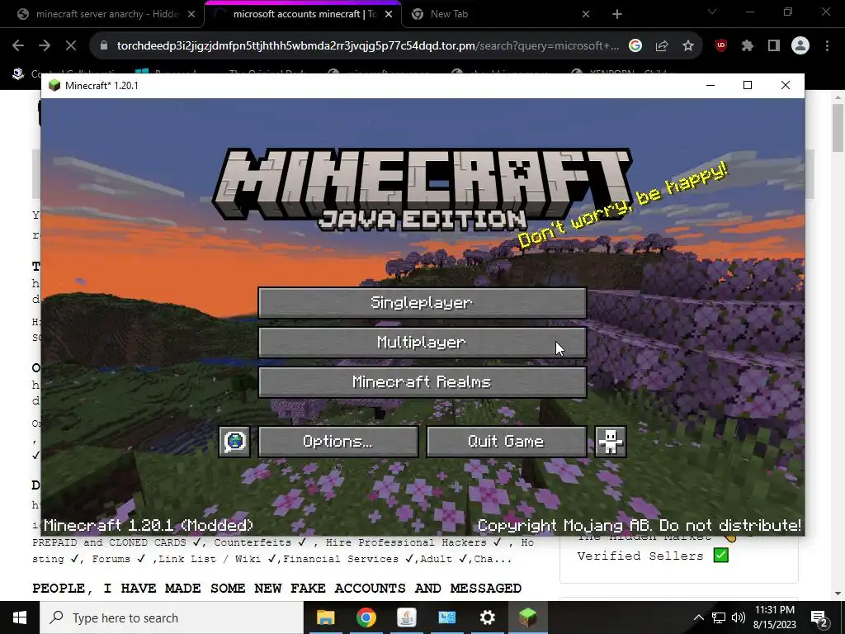This screenshot has width=845, height=634.
Task: Open a new Chrome tab with plus button
Action: (x=617, y=15)
